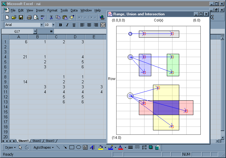Activate the Format Painter brush
Viewport: 226px width, 158px height.
coord(72,17)
